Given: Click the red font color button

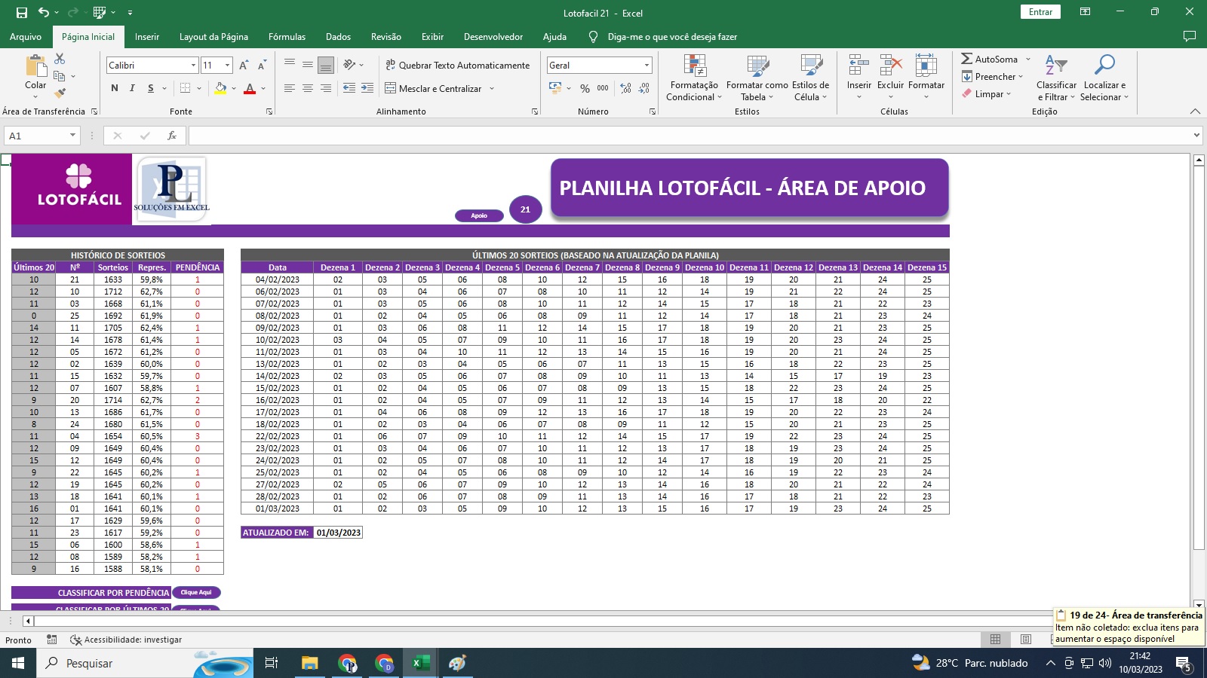Looking at the screenshot, I should pos(250,88).
